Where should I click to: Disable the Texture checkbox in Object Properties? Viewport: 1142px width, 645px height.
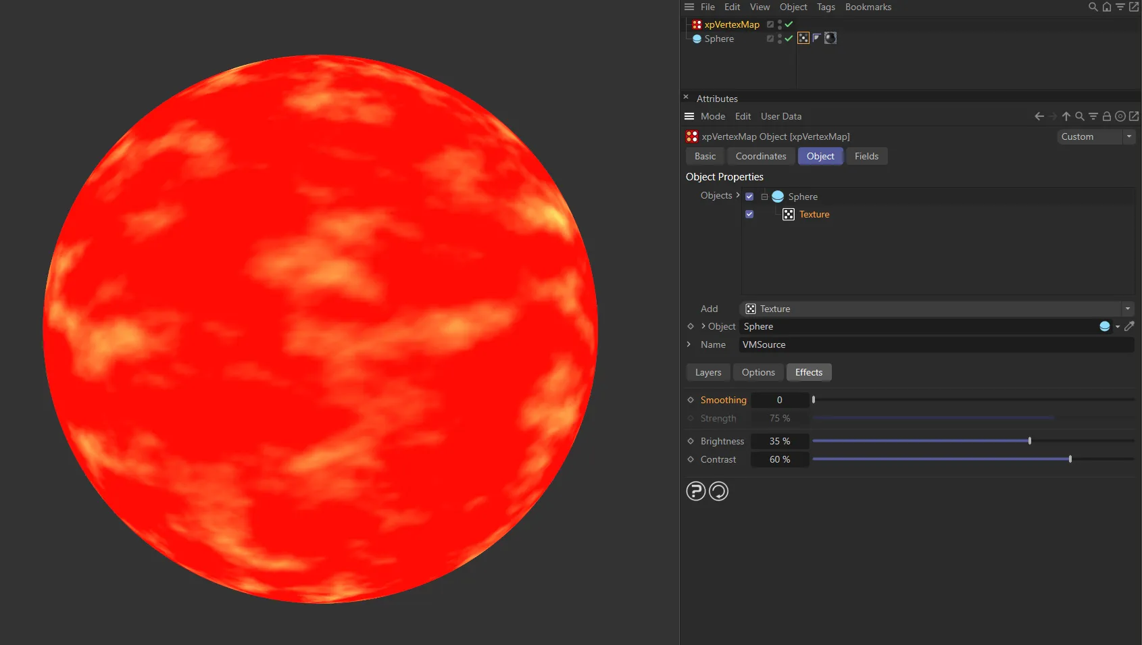[749, 214]
